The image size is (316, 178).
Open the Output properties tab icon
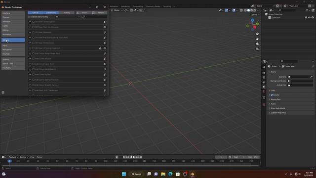[x=264, y=78]
